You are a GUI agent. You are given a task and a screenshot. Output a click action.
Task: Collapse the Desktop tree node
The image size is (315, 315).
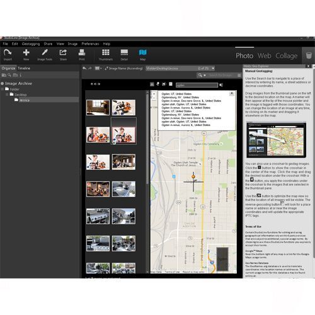pos(7,94)
